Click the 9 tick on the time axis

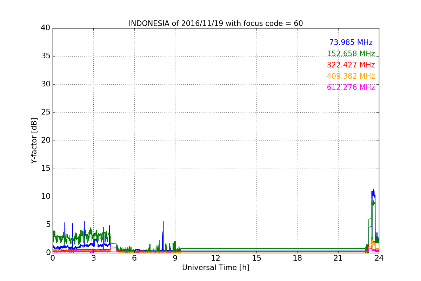tap(175, 258)
